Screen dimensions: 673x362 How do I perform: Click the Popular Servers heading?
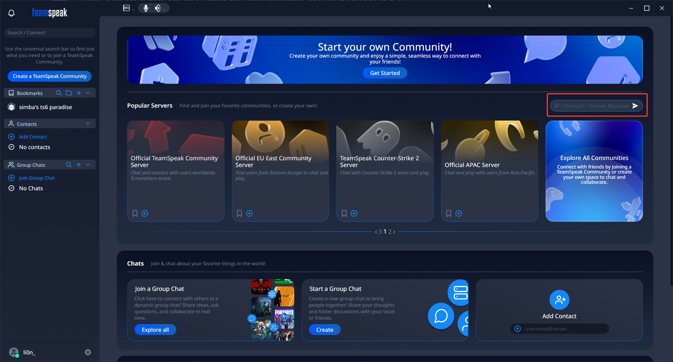coord(150,106)
